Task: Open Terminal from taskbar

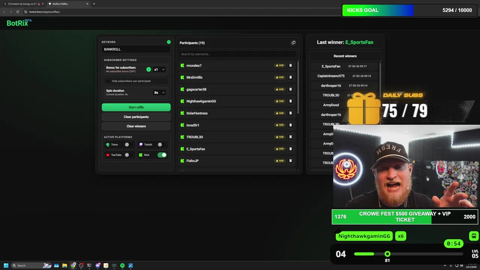Action: point(89,265)
